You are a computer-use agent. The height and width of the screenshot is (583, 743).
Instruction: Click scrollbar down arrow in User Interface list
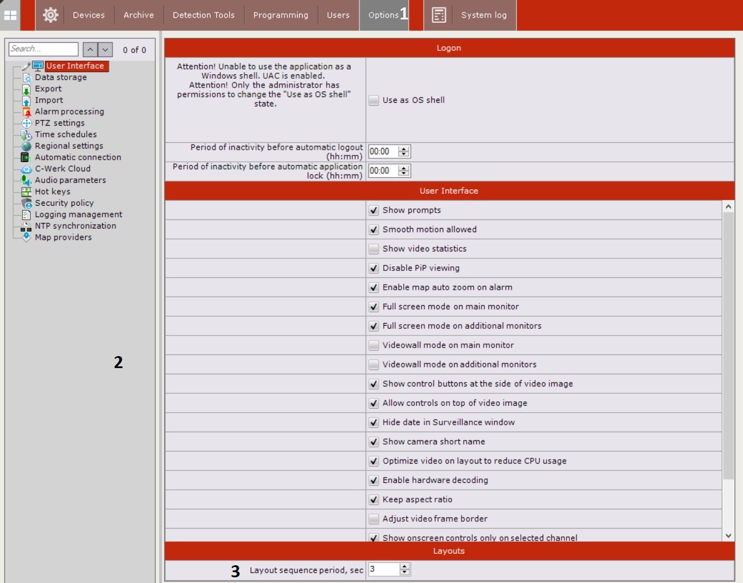point(728,536)
